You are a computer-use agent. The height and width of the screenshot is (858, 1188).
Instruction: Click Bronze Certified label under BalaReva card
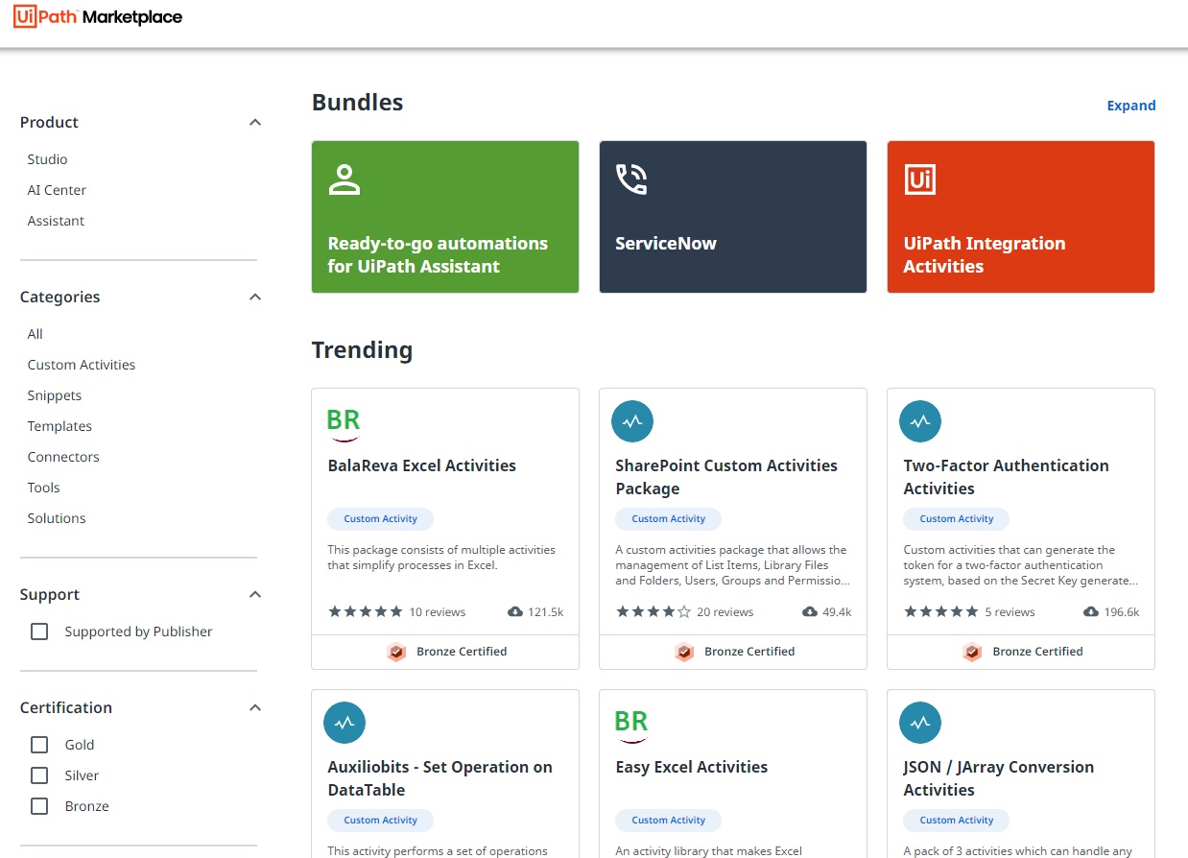462,652
